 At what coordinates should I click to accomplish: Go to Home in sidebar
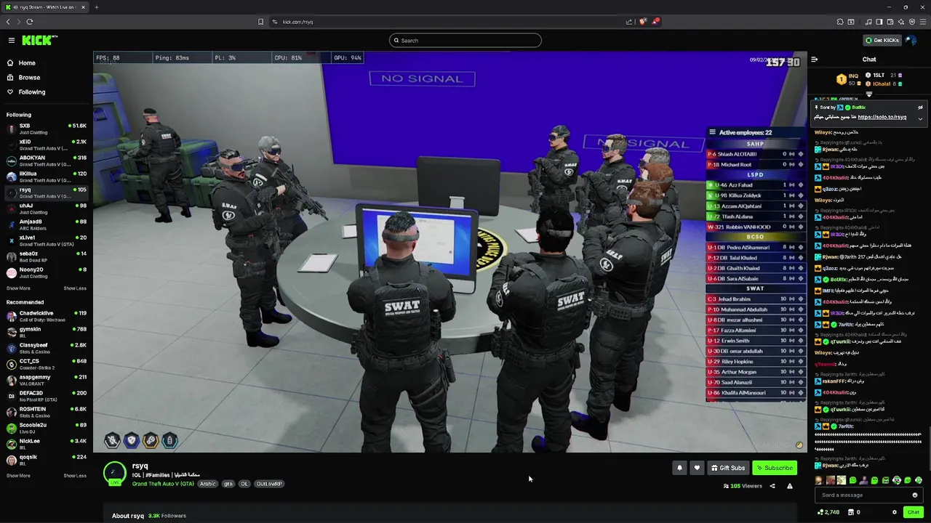27,63
